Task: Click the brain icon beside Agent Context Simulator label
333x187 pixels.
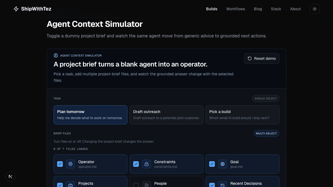Action: pyautogui.click(x=56, y=55)
